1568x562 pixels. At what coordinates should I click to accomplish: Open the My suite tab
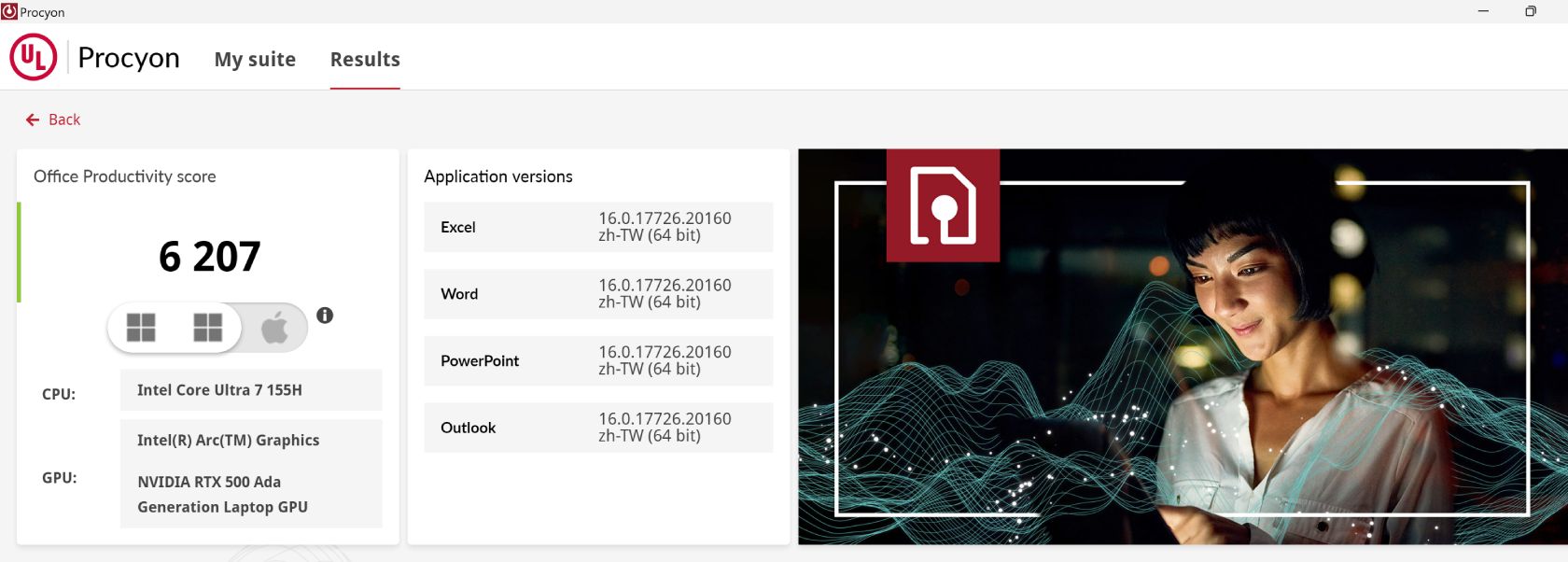[x=255, y=59]
